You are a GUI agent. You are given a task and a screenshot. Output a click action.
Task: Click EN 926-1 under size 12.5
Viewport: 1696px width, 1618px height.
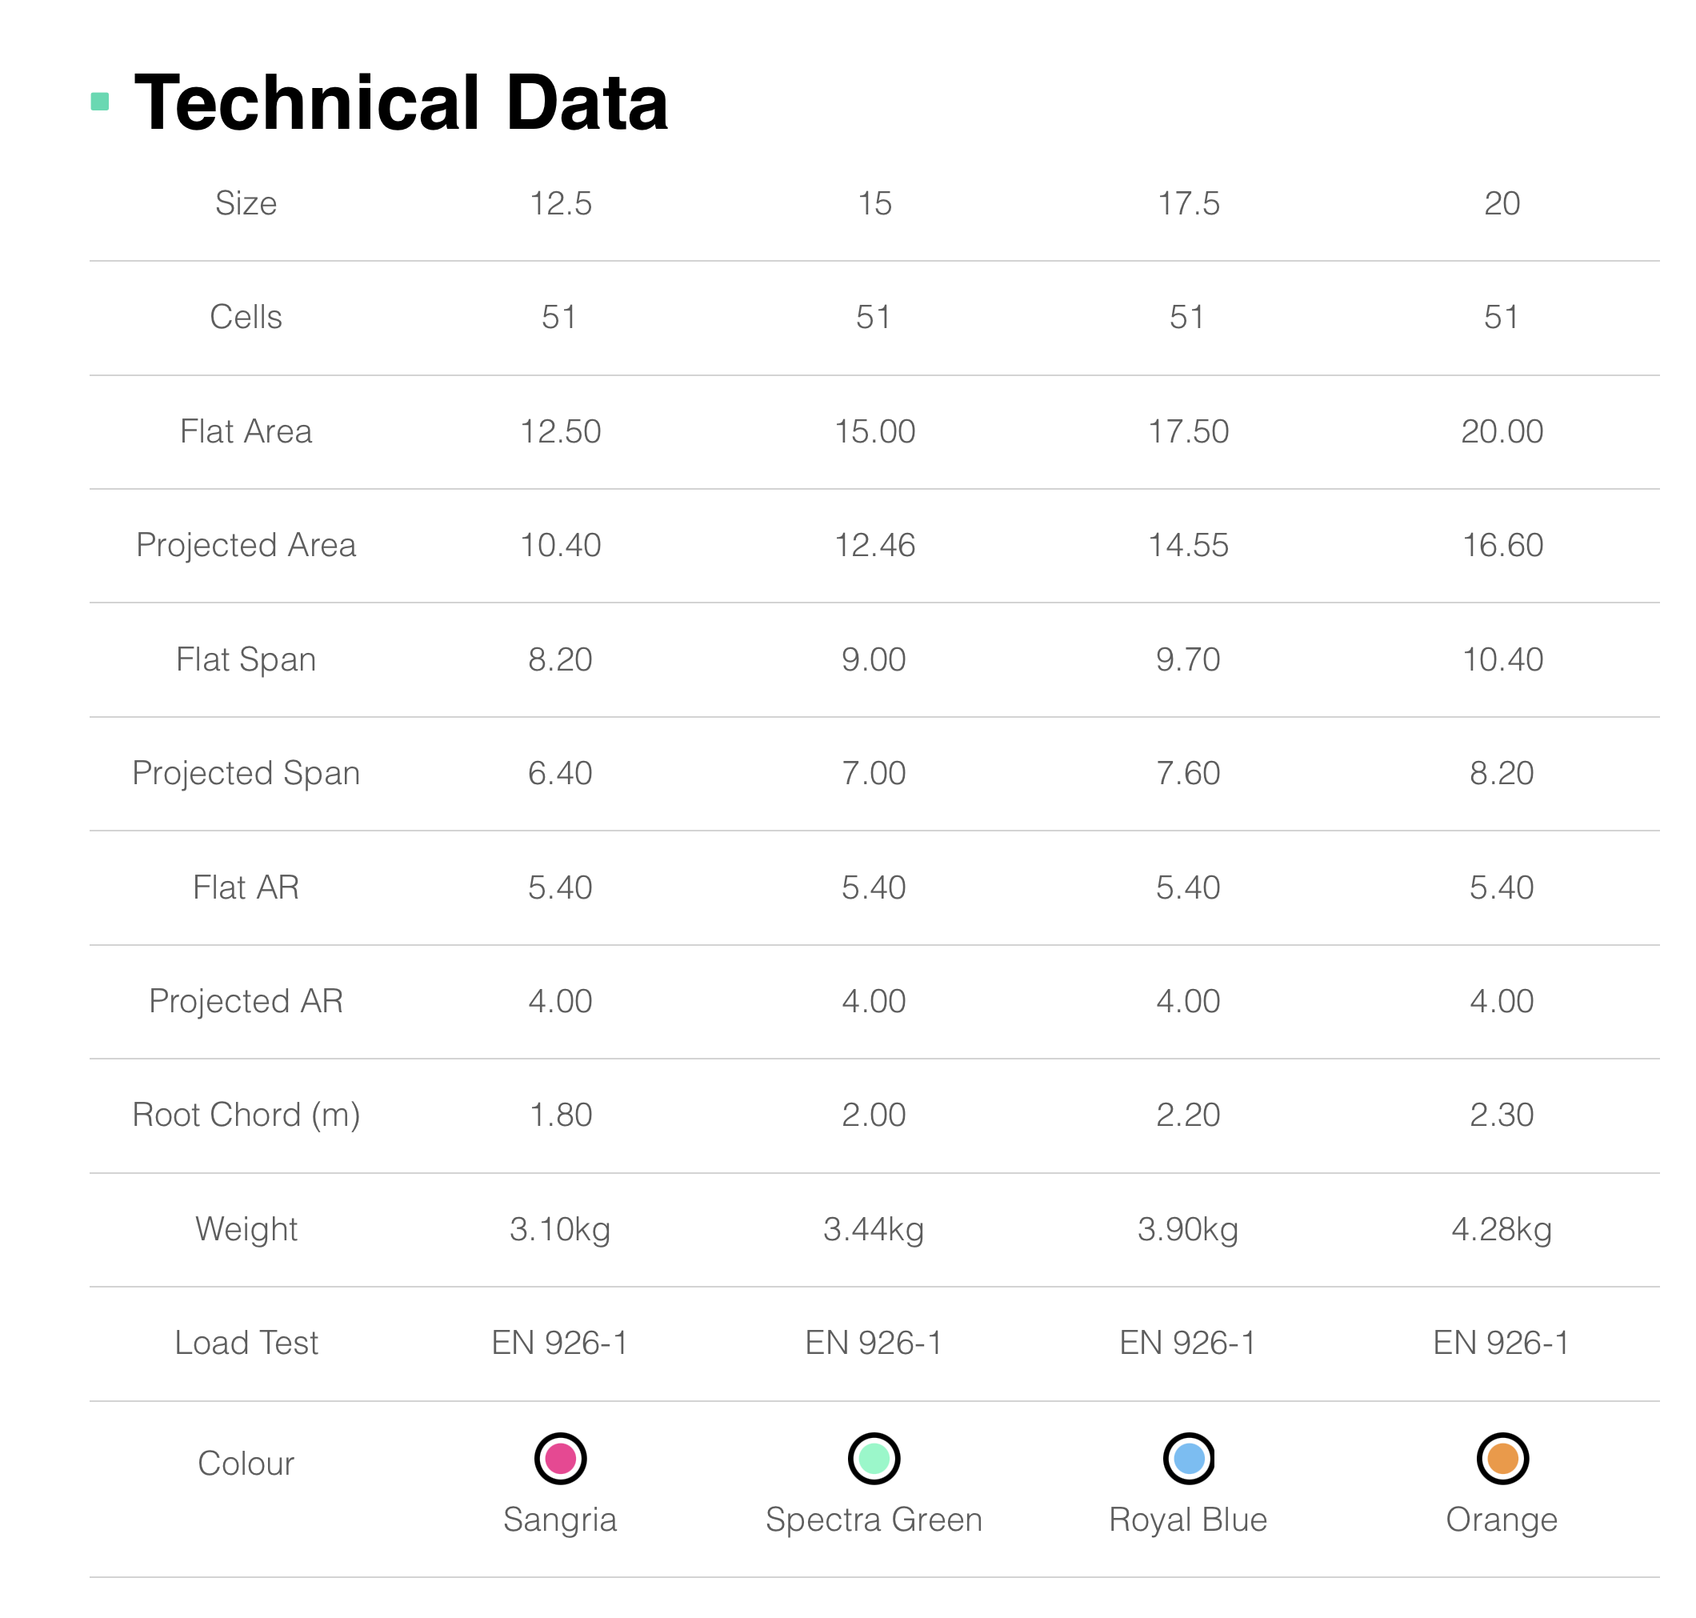pyautogui.click(x=561, y=1343)
